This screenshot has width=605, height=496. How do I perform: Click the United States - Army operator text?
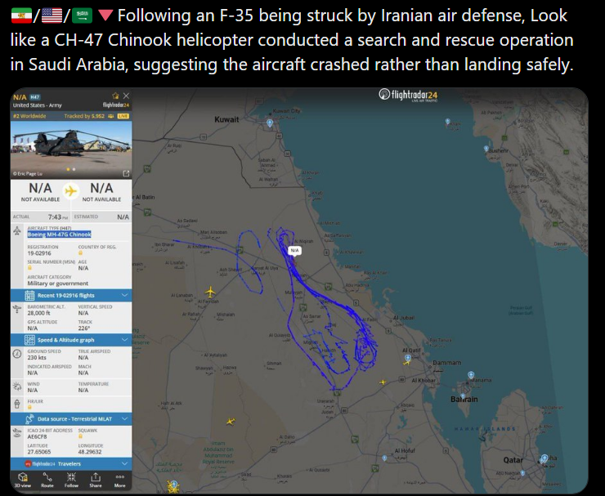[x=37, y=105]
